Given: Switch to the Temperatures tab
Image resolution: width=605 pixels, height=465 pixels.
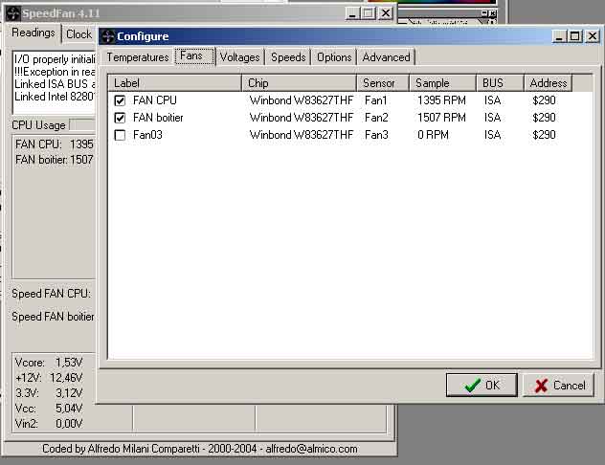Looking at the screenshot, I should pos(138,57).
